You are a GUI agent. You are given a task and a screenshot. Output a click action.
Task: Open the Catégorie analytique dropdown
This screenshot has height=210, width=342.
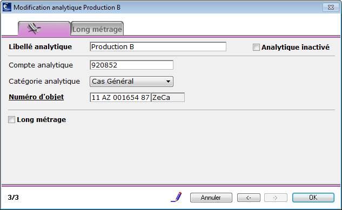coord(131,82)
